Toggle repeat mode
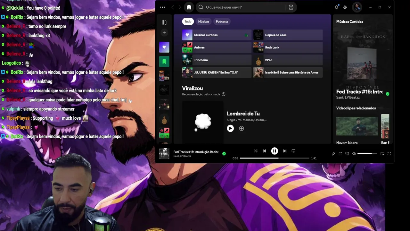Screen dimensions: 410x231 click(293, 151)
